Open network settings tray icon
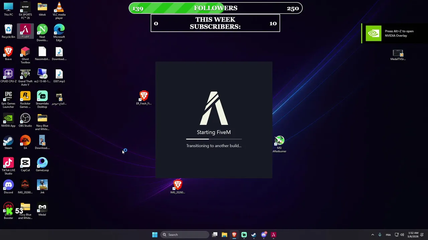Image resolution: width=428 pixels, height=240 pixels. coord(397,235)
